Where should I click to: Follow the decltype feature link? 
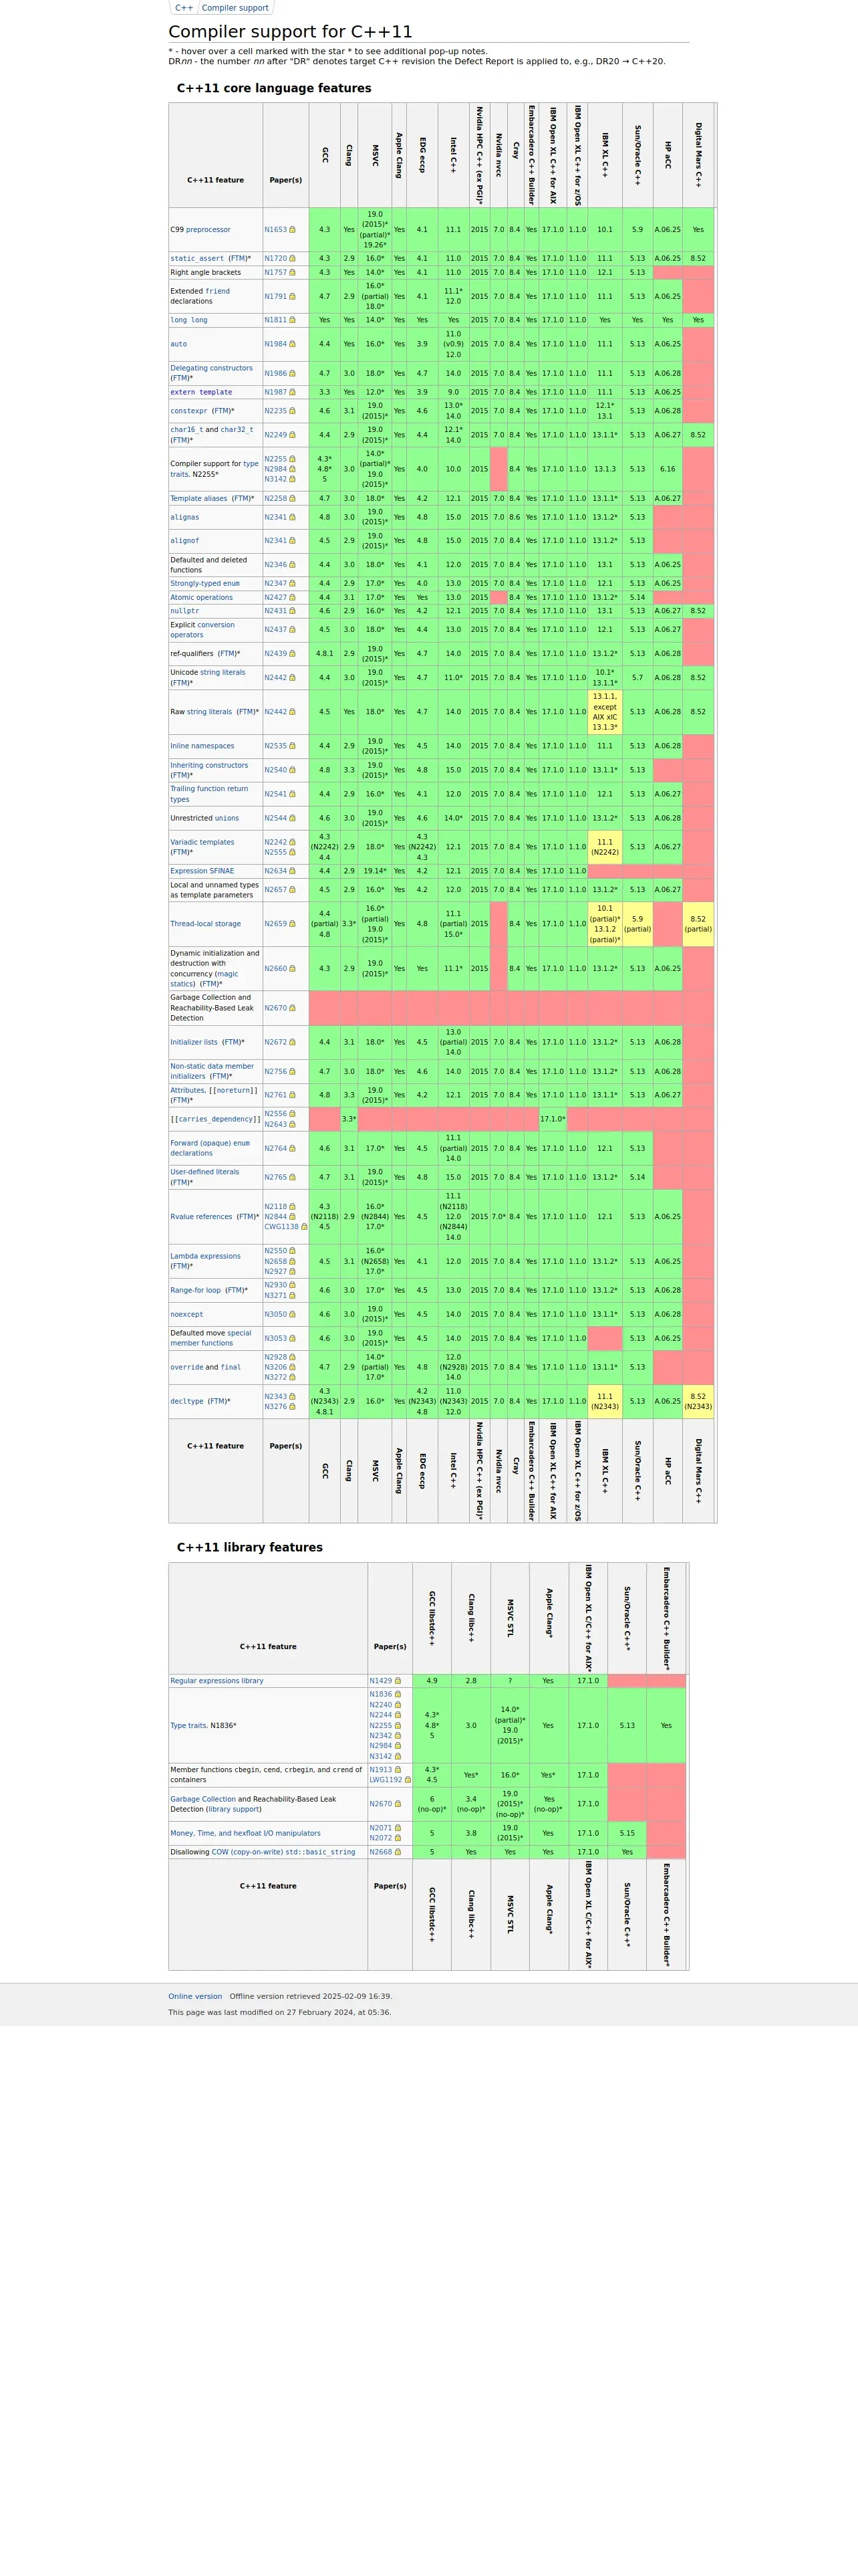(x=187, y=1401)
